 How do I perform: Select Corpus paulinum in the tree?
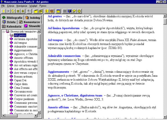pyautogui.click(x=24, y=99)
